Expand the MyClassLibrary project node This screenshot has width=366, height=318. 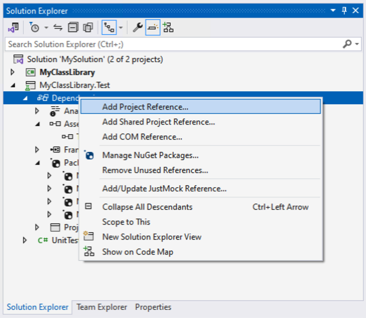click(13, 72)
